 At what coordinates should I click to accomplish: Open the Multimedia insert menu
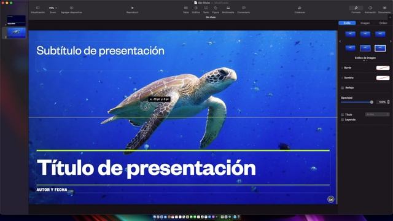[x=228, y=10]
